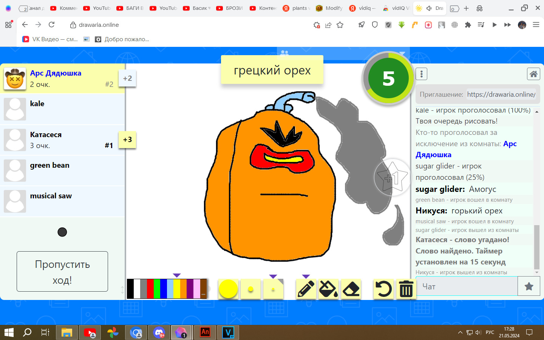Viewport: 544px width, 340px height.
Task: Open the 'VK Видео' bookmark
Action: (50, 39)
